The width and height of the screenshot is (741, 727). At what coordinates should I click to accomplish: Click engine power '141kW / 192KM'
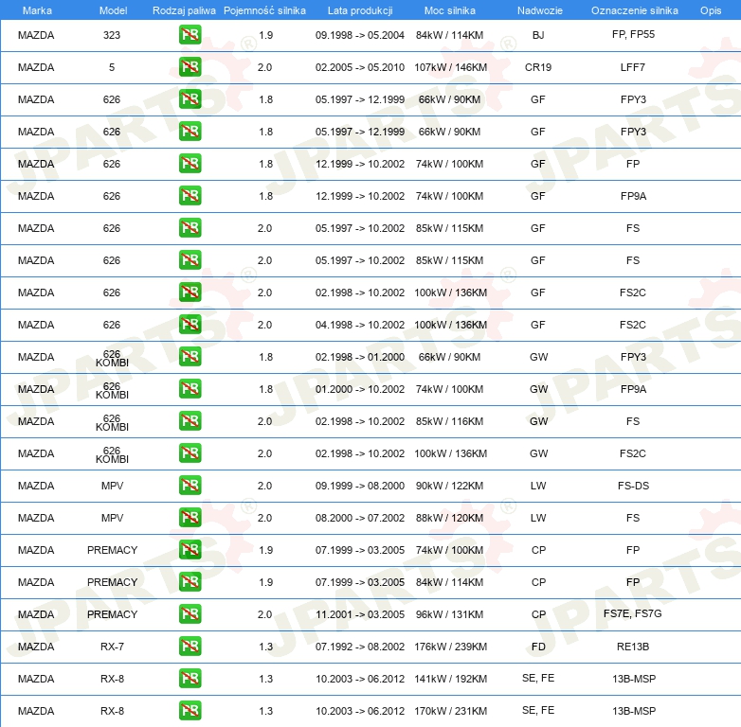tap(450, 679)
